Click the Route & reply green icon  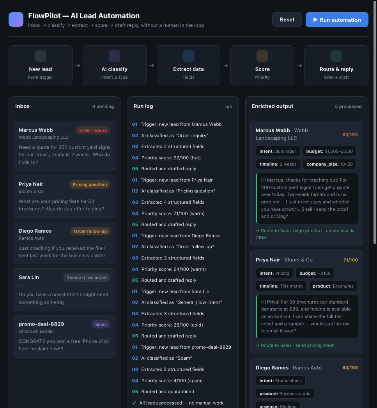click(336, 56)
